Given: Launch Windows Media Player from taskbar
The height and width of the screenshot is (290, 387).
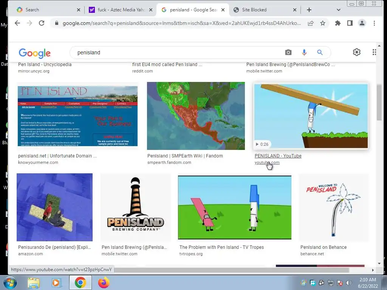Looking at the screenshot, I should point(57,283).
